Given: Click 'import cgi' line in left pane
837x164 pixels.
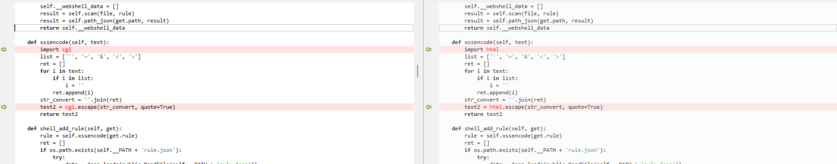Looking at the screenshot, I should point(56,49).
